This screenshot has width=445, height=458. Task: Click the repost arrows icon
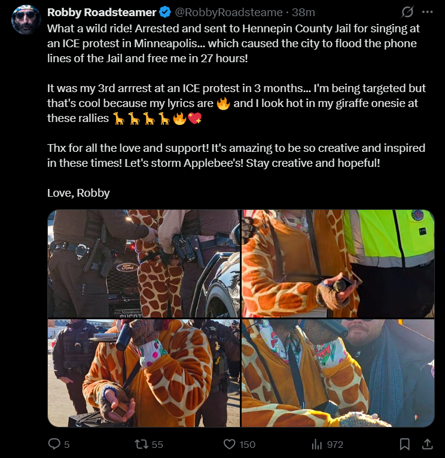coord(141,444)
